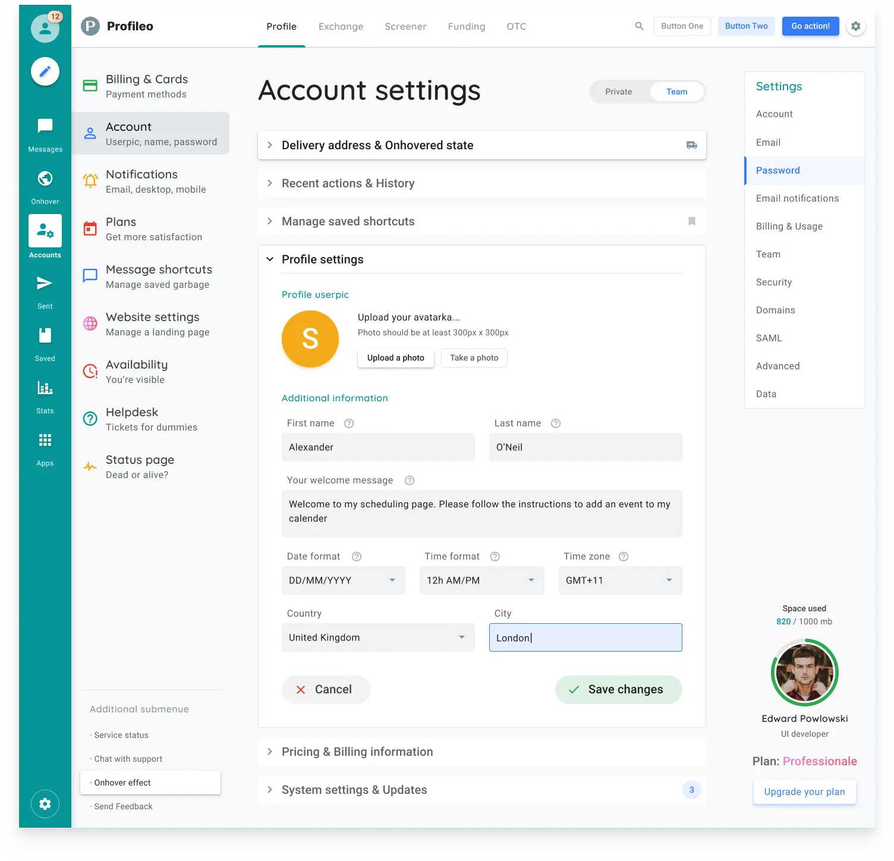Expand Recent actions & History section
Screen dimensions: 894x861
point(348,183)
